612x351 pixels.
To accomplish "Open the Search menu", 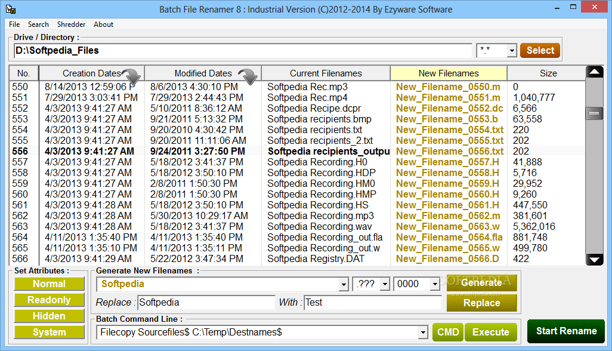I will (38, 24).
